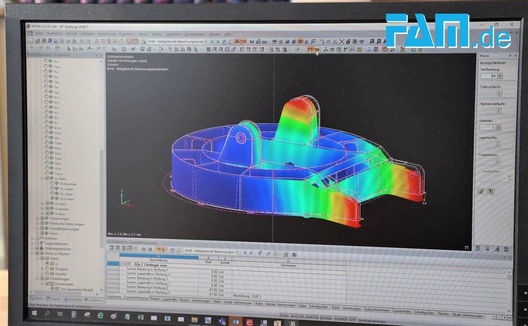The height and width of the screenshot is (326, 528).
Task: Expand the LF21 - 02a F Fördergut row
Action: [122, 264]
